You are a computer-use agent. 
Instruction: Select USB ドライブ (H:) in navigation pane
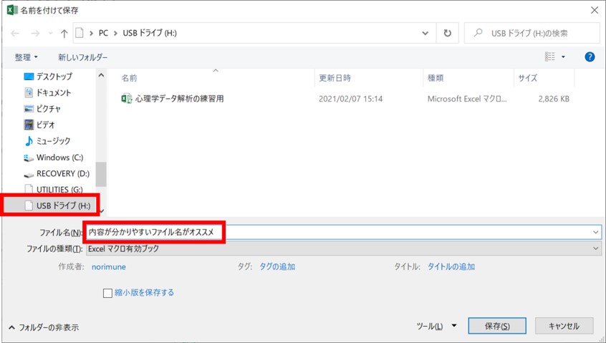click(x=57, y=206)
